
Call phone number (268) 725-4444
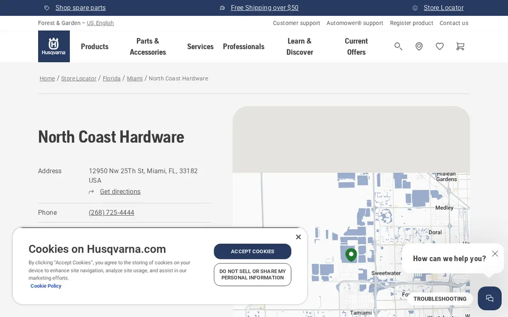pyautogui.click(x=112, y=212)
